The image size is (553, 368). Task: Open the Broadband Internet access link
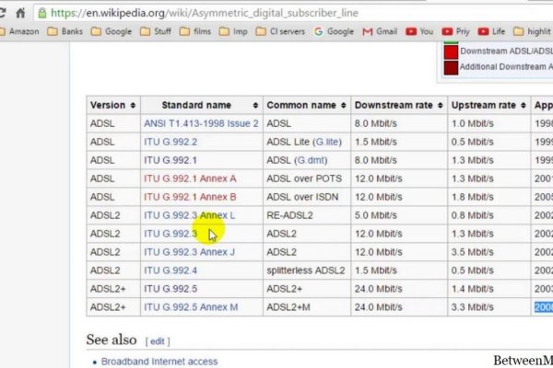click(x=159, y=362)
